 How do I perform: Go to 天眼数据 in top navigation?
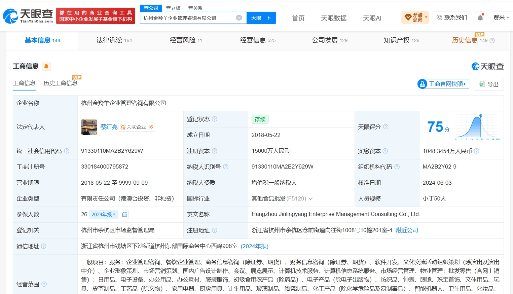(334, 18)
